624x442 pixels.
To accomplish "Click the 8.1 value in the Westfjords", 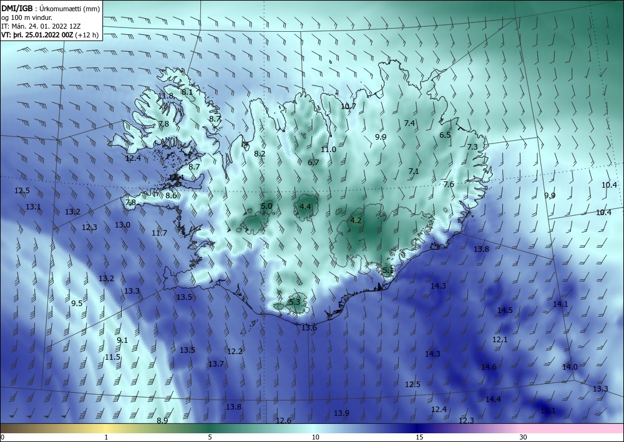I will pos(187,92).
